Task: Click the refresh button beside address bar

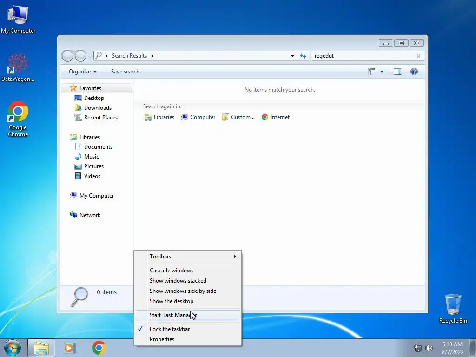Action: pyautogui.click(x=303, y=56)
